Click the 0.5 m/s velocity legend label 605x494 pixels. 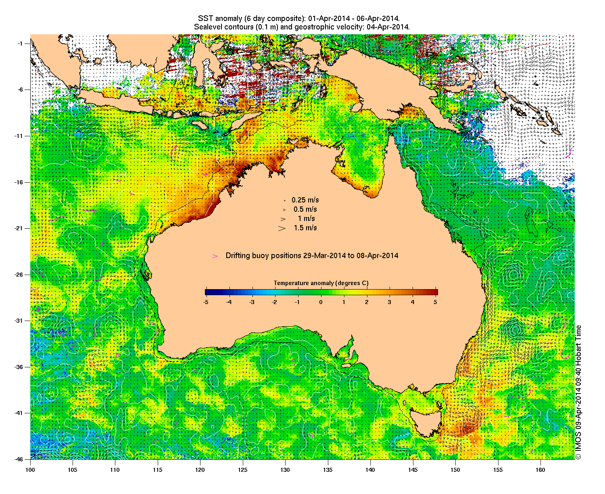tap(305, 209)
